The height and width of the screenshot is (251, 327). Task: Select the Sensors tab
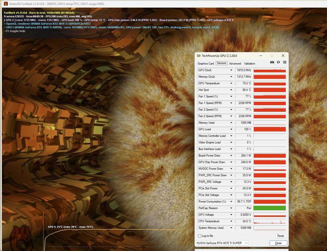pos(221,63)
